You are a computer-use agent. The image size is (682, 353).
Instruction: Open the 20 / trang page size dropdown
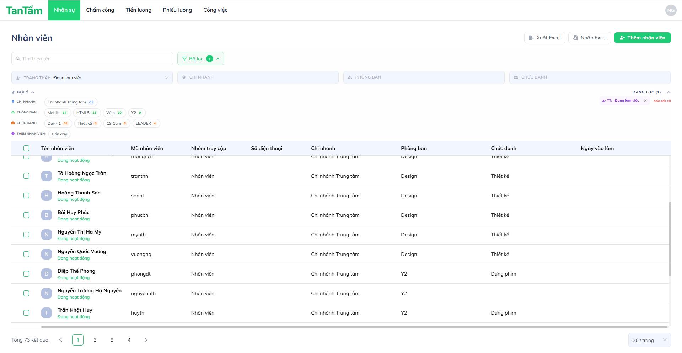tap(649, 340)
